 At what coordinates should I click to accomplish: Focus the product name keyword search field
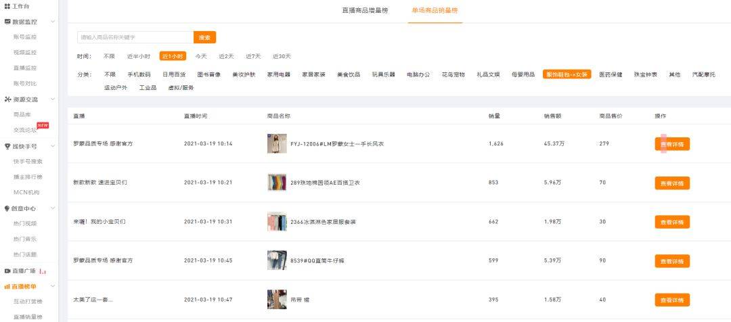coord(135,37)
